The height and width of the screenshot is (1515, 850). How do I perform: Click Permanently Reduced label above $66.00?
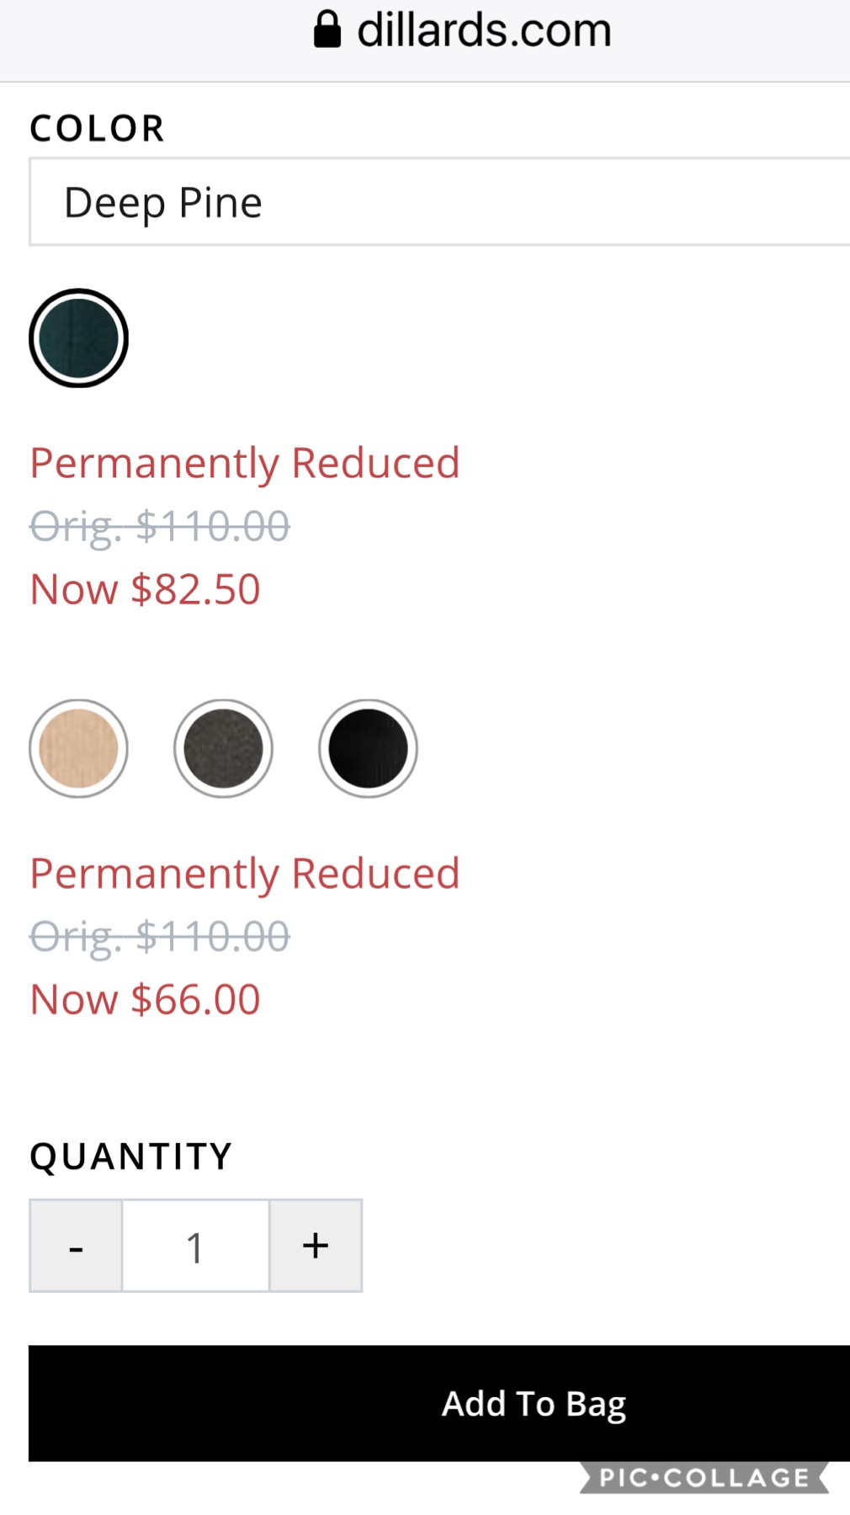[x=245, y=874]
